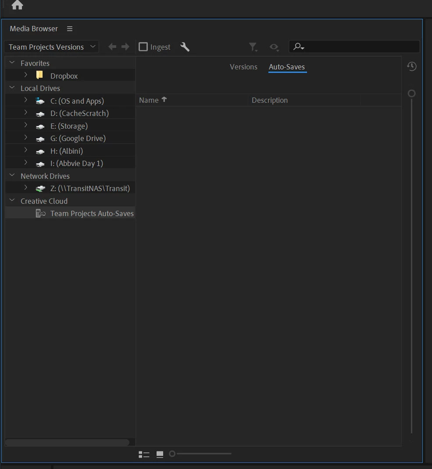Go to the Home screen icon
The height and width of the screenshot is (469, 432).
coord(18,5)
